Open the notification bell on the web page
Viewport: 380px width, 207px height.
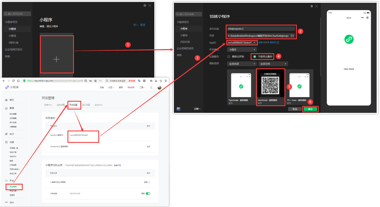(x=151, y=87)
